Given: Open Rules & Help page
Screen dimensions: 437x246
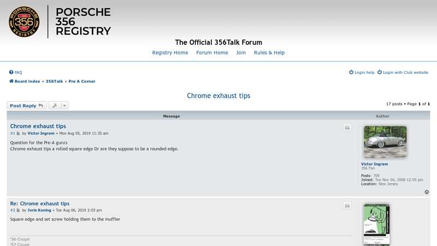Looking at the screenshot, I should pyautogui.click(x=269, y=53).
